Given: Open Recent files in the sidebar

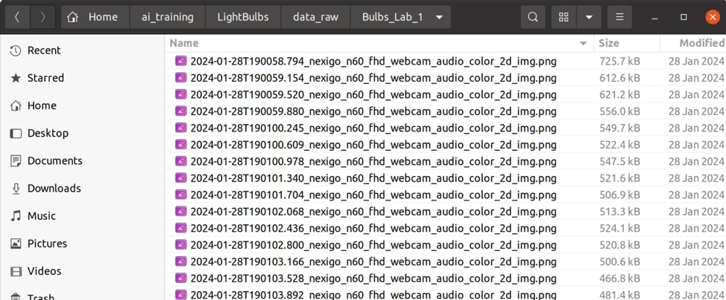Looking at the screenshot, I should click(44, 50).
